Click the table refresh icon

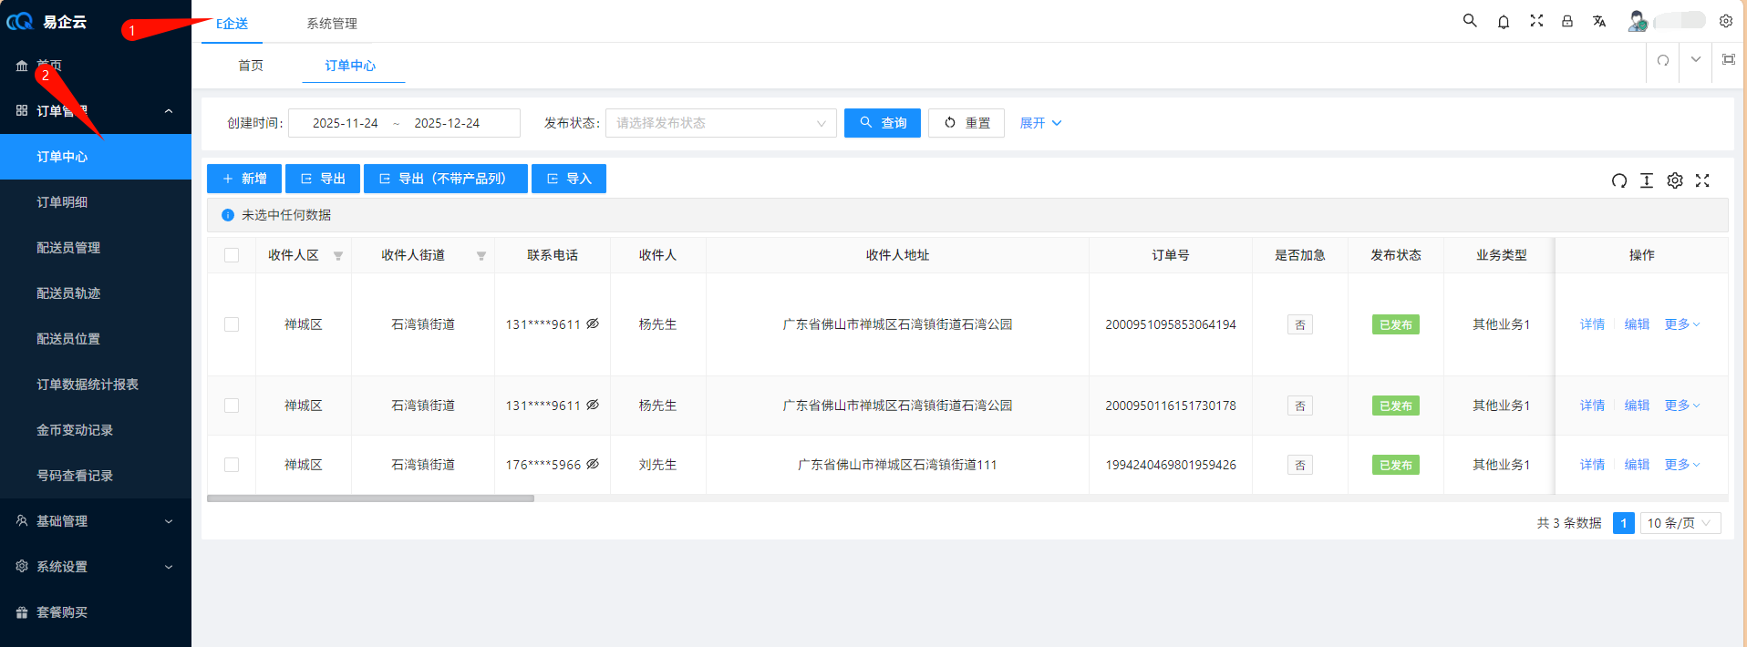1619,180
